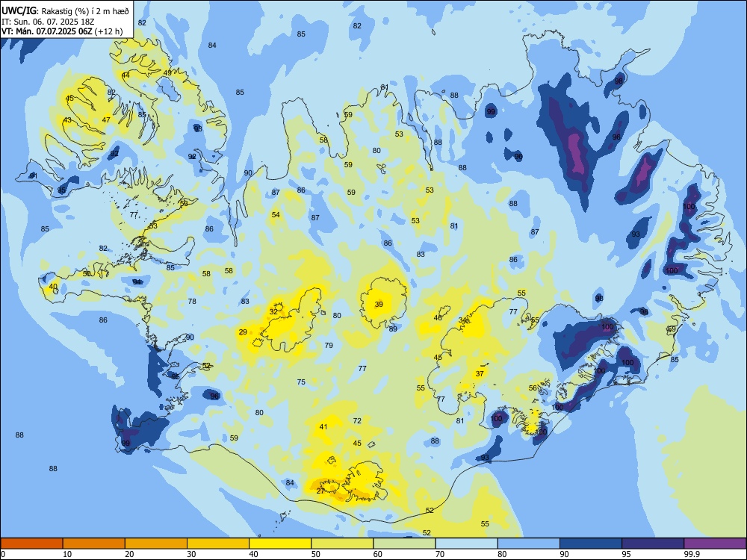Screen dimensions: 747x560
Task: Click the humidity value 89 on the map
Action: coord(393,329)
